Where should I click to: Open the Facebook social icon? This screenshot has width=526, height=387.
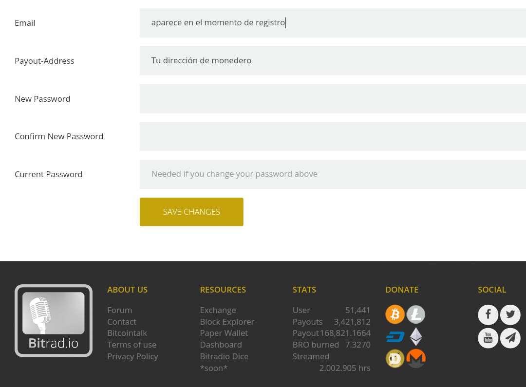[x=488, y=314]
